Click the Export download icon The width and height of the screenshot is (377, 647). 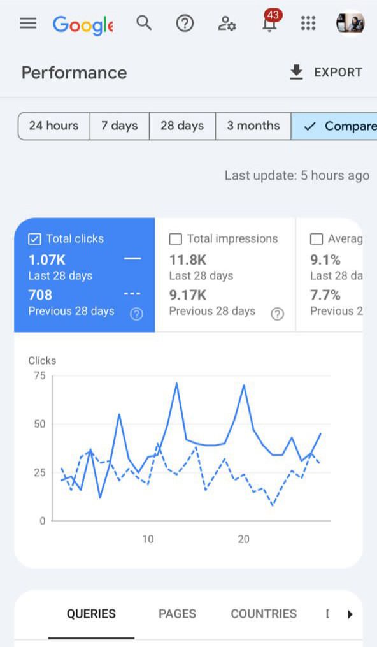296,72
